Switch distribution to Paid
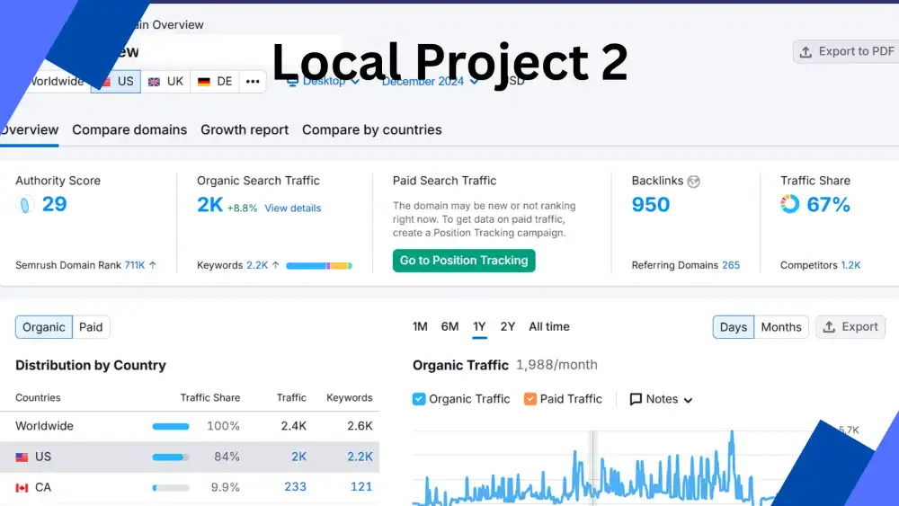The width and height of the screenshot is (899, 506). [x=91, y=327]
